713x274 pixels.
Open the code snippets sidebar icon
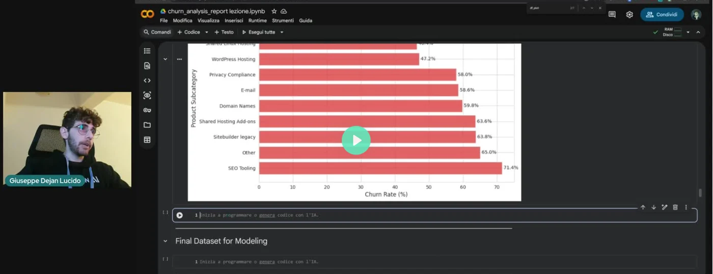tap(147, 80)
